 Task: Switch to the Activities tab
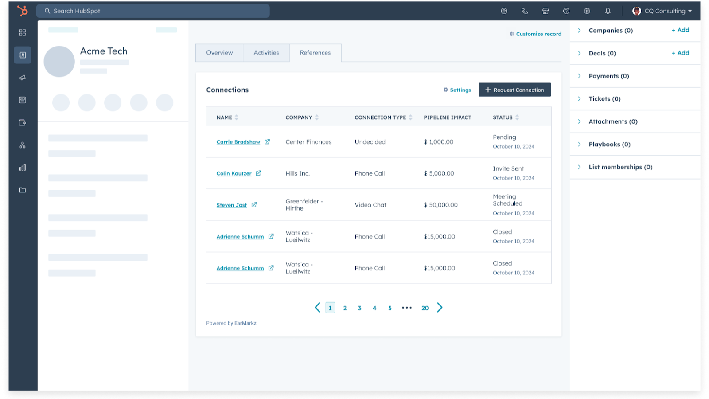(266, 53)
